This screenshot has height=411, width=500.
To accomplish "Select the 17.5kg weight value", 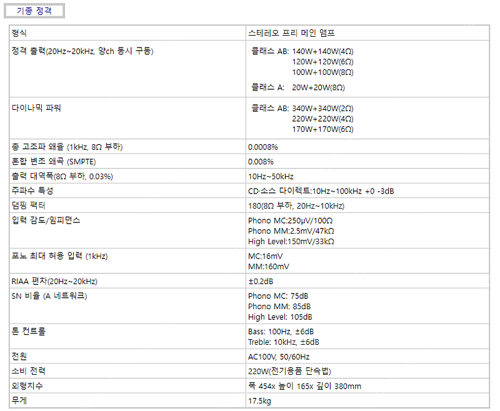I will point(259,401).
